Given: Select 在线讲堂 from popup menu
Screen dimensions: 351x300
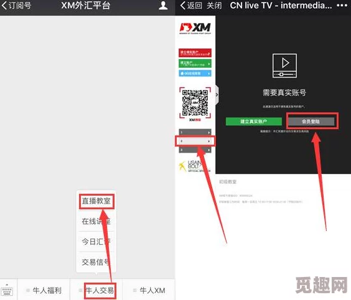Looking at the screenshot, I should point(96,221).
